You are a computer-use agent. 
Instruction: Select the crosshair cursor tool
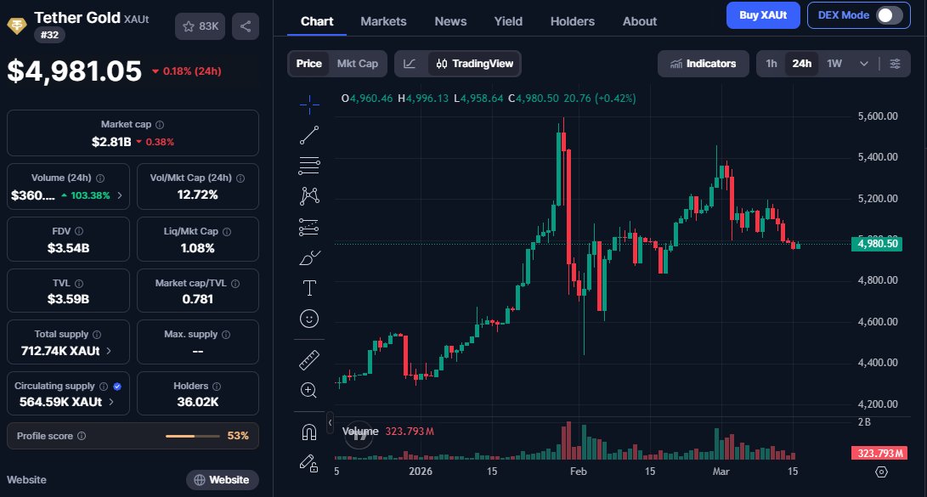[309, 105]
